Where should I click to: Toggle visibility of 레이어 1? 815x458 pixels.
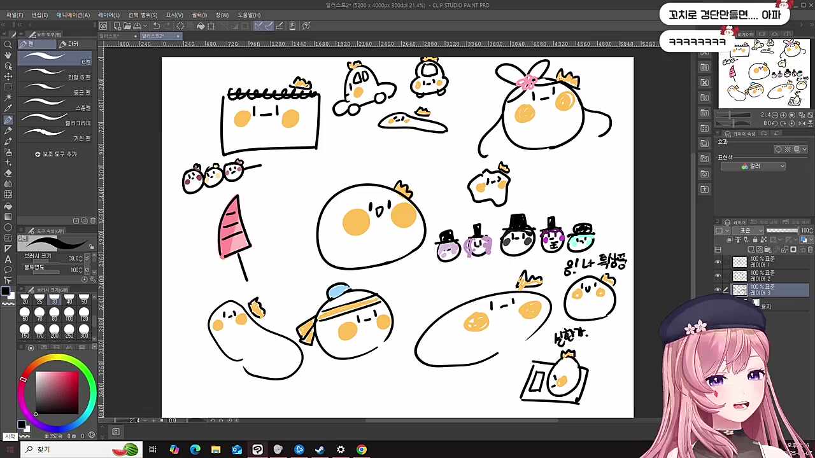718,262
